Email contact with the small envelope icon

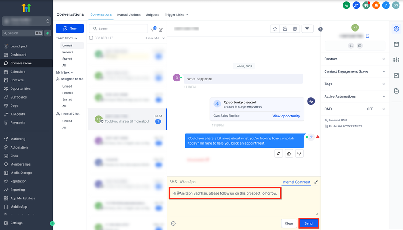pos(360,46)
